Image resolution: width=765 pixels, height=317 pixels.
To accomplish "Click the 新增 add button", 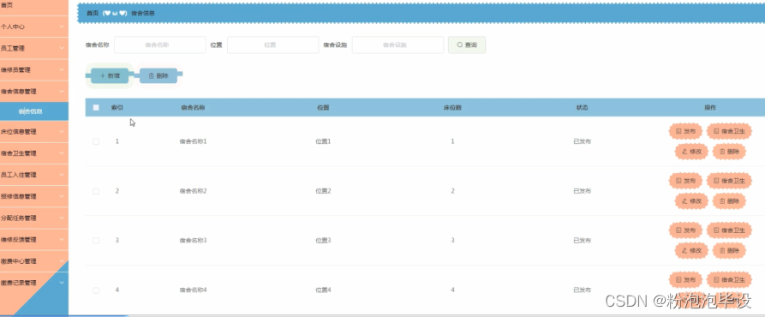I will (110, 76).
